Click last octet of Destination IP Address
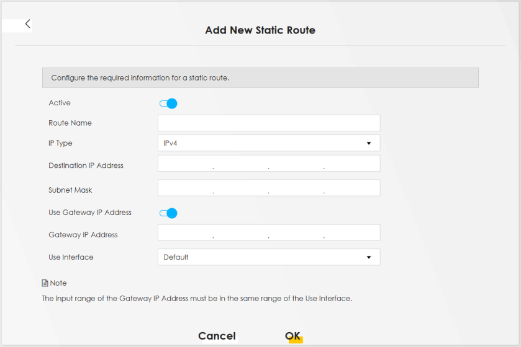The width and height of the screenshot is (521, 347). pyautogui.click(x=351, y=164)
